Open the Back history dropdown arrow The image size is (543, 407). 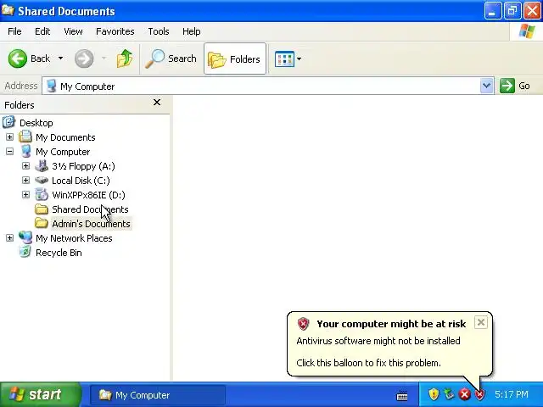pyautogui.click(x=60, y=59)
